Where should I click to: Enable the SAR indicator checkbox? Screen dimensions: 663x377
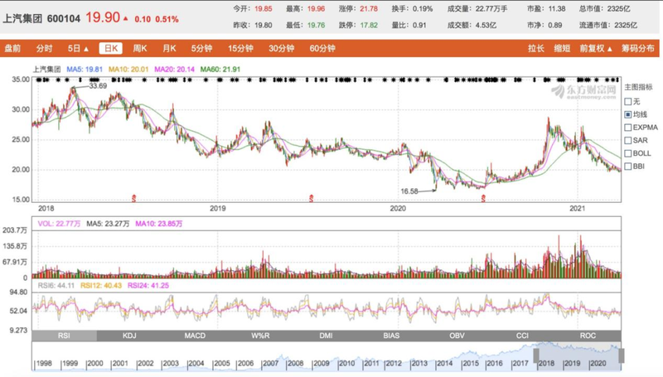point(628,140)
